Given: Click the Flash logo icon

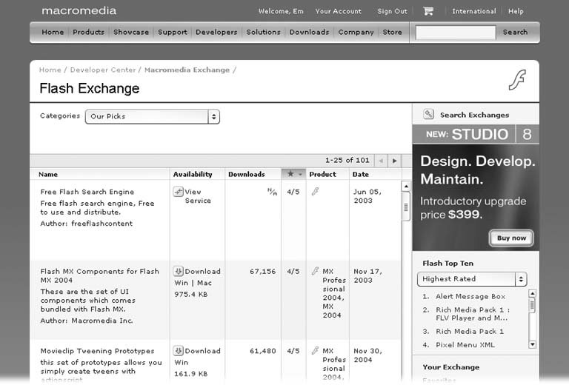Looking at the screenshot, I should 516,80.
